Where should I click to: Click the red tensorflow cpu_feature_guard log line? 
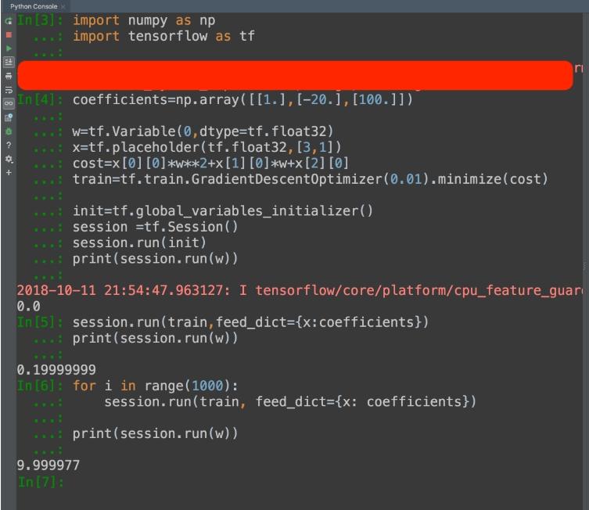(300, 290)
